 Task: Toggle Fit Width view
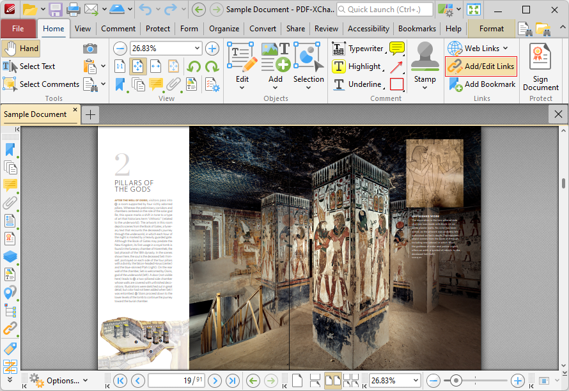(156, 66)
